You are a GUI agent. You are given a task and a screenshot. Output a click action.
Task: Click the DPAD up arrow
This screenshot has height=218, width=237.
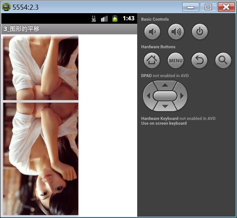pos(165,85)
